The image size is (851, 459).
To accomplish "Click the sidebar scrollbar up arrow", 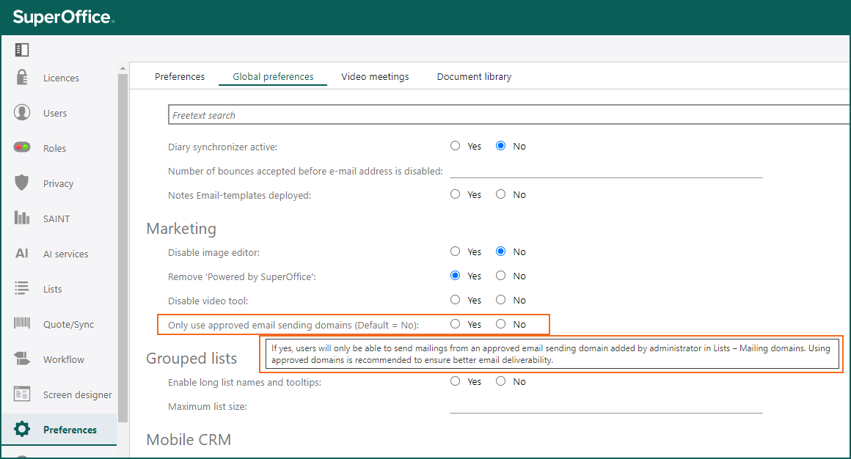I will click(x=123, y=68).
